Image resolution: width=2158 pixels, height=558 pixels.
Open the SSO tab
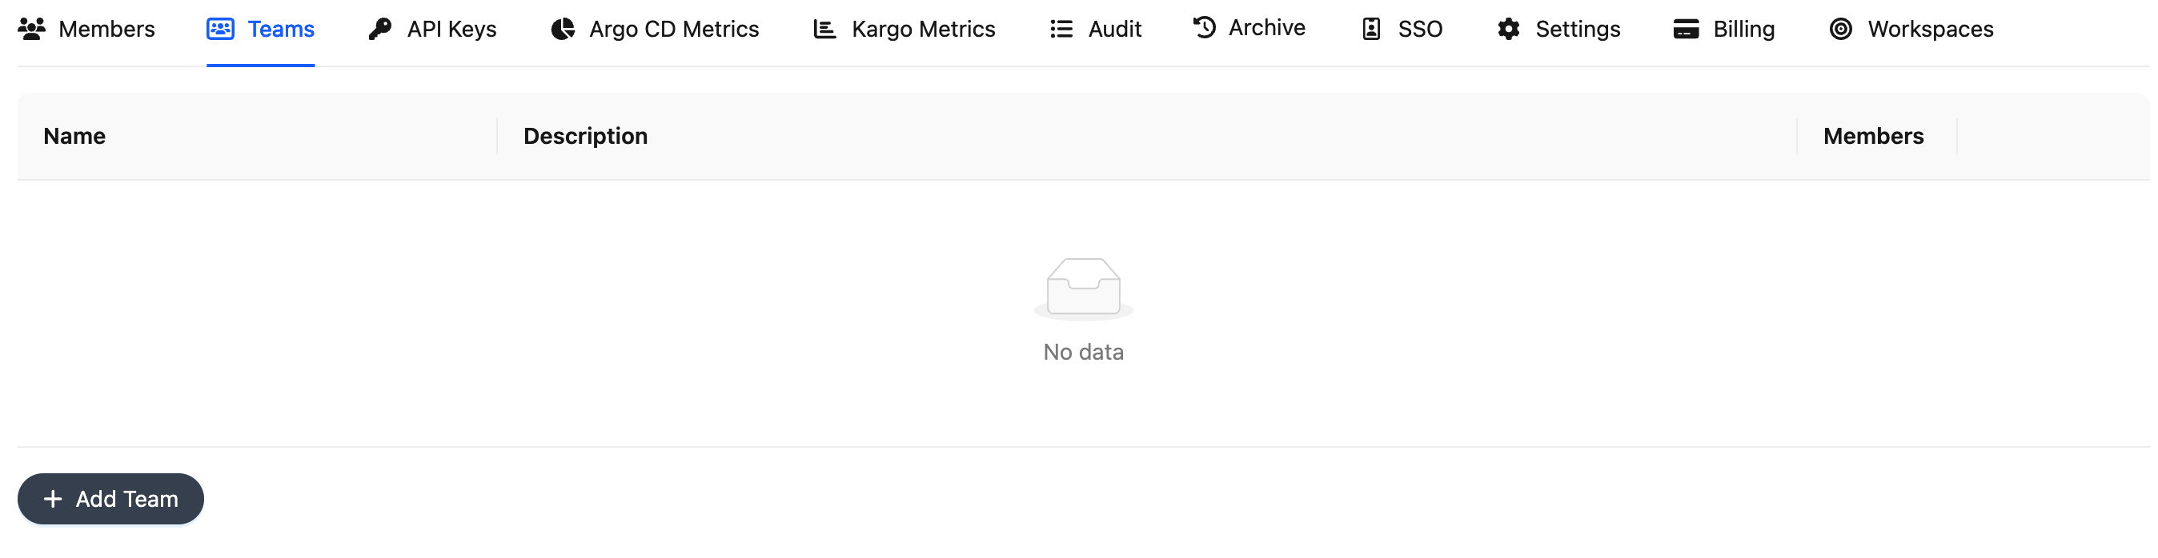coord(1402,30)
